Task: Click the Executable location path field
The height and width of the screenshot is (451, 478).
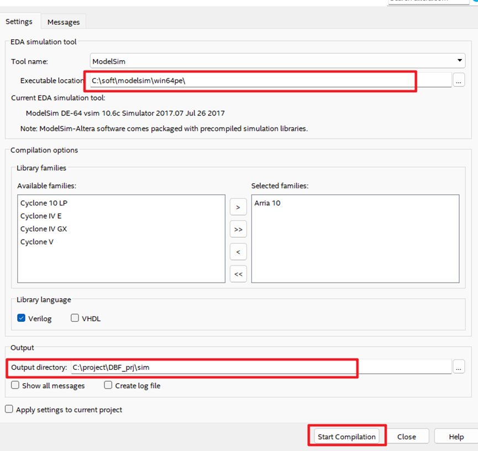Action: (271, 81)
